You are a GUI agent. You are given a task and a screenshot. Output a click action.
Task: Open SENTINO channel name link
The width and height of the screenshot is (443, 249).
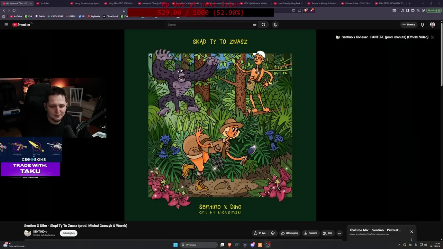[x=39, y=232]
